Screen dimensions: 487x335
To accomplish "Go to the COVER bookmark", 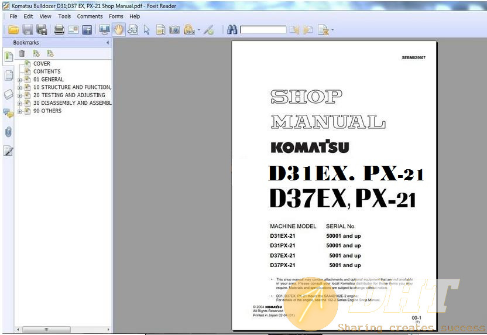I will [x=42, y=63].
